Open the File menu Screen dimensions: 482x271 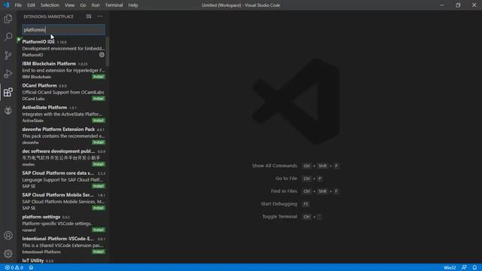click(x=18, y=5)
